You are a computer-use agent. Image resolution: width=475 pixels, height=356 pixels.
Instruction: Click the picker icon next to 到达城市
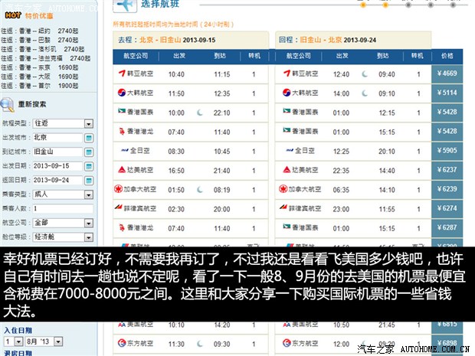click(88, 152)
